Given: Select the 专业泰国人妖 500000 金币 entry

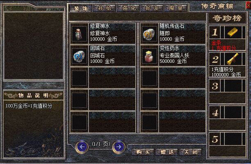Looking at the screenshot, I should pos(173,55).
